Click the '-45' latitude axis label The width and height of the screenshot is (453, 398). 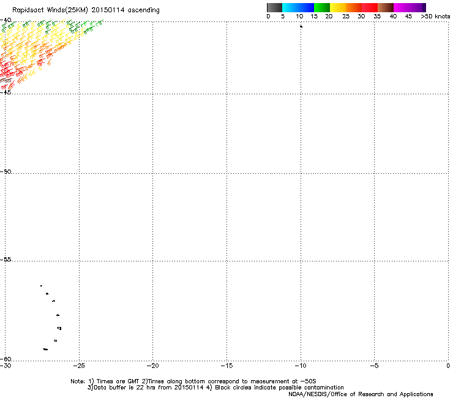click(6, 92)
